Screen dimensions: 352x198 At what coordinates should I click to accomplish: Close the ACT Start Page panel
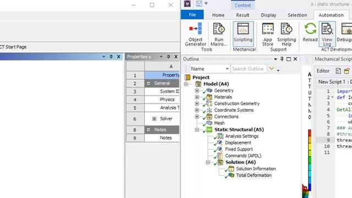tap(119, 57)
